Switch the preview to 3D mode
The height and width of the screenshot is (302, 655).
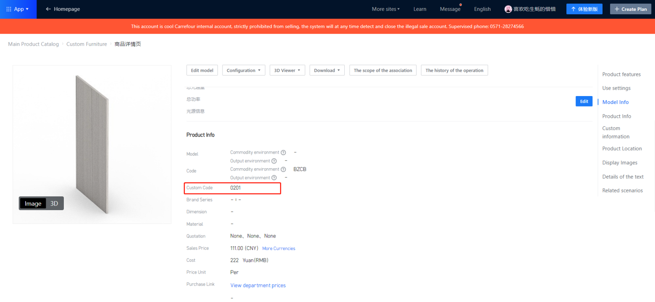pos(54,203)
